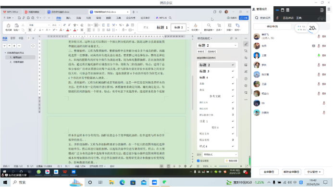Open the 工具 ribbon tab
Screen dimensions: 333x187
[x=119, y=18]
